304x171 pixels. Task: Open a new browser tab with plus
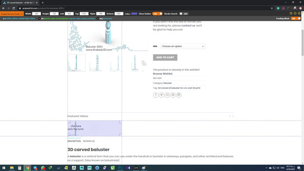(43, 3)
